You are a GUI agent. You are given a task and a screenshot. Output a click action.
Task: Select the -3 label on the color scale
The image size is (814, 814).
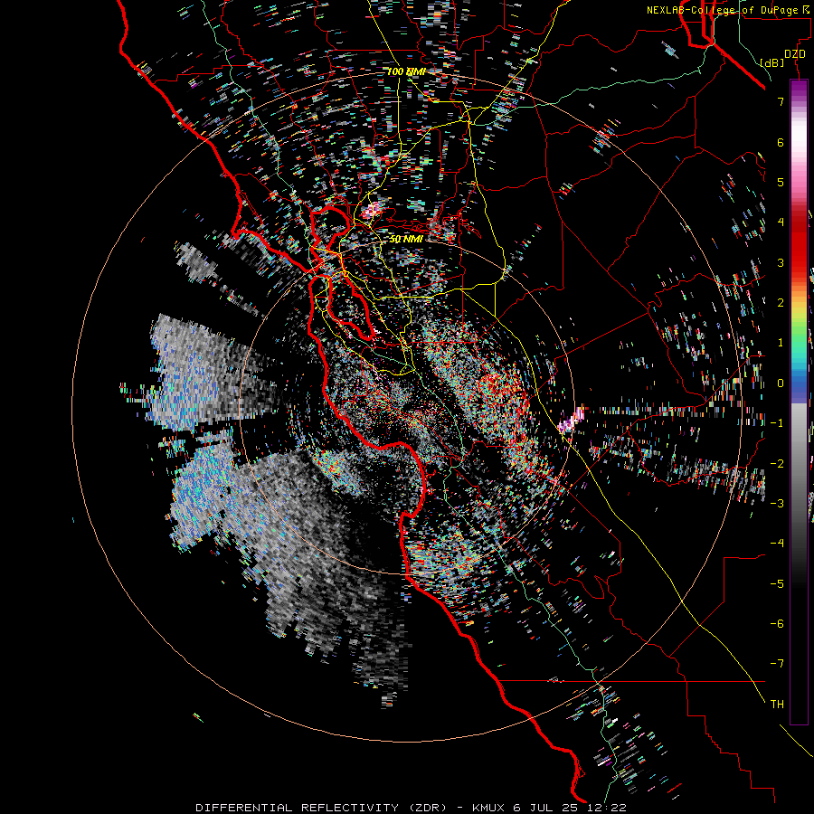[x=777, y=504]
